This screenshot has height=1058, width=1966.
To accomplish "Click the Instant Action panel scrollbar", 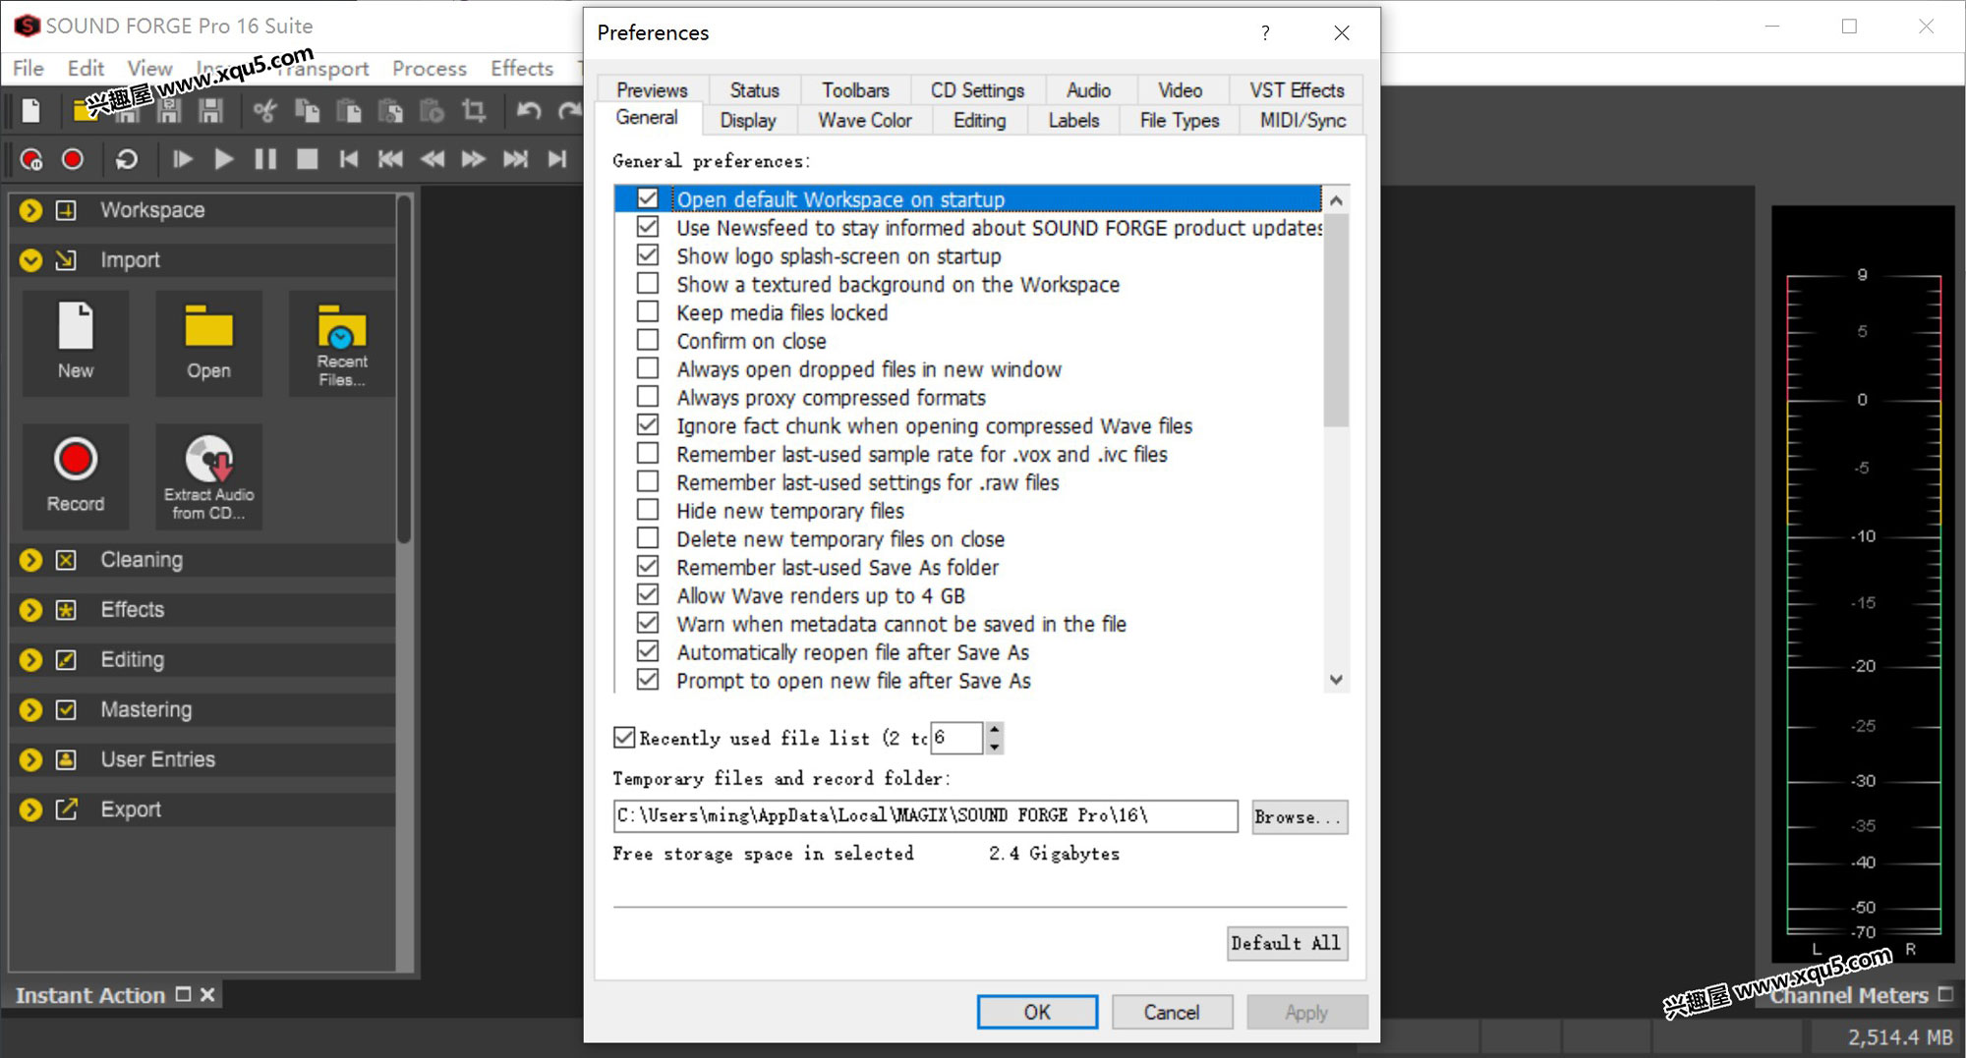I will [404, 368].
